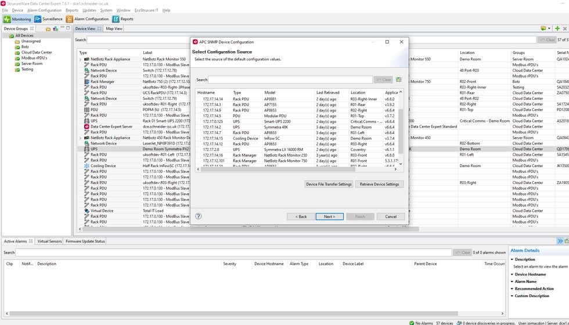
Task: Switch to the Surveillance perspective
Action: pos(48,19)
